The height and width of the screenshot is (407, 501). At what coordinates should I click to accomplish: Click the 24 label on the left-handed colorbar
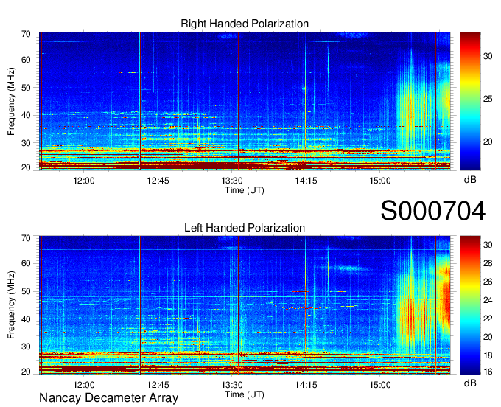[488, 300]
